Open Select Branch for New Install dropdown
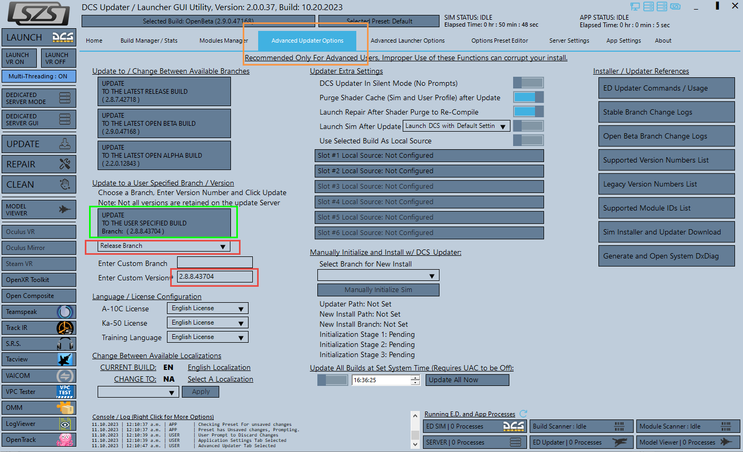The height and width of the screenshot is (452, 743). coord(378,276)
